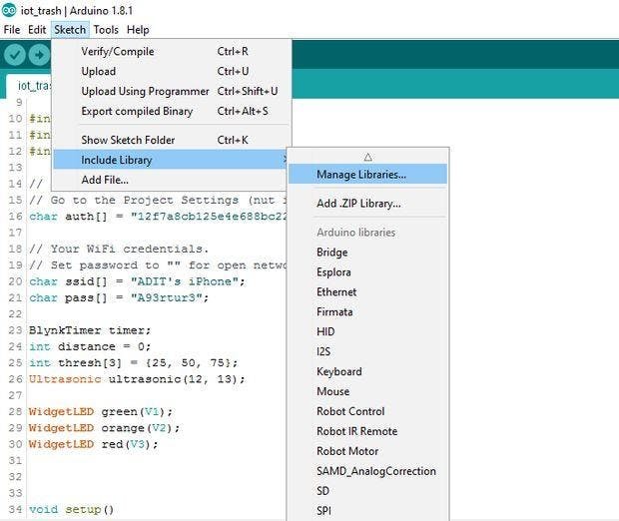Open the Tools menu
The height and width of the screenshot is (521, 619).
(x=106, y=30)
